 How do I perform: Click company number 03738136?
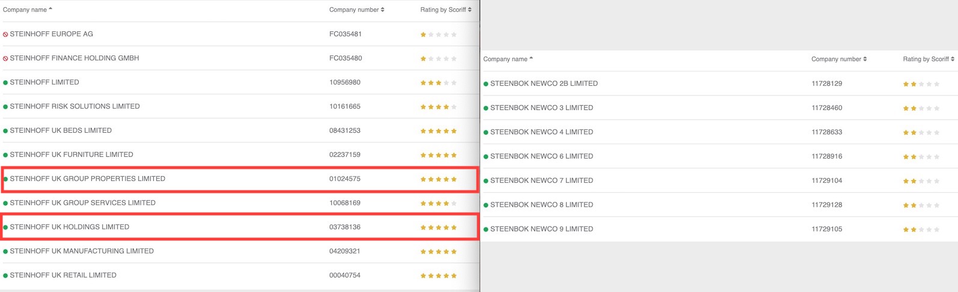tap(345, 227)
